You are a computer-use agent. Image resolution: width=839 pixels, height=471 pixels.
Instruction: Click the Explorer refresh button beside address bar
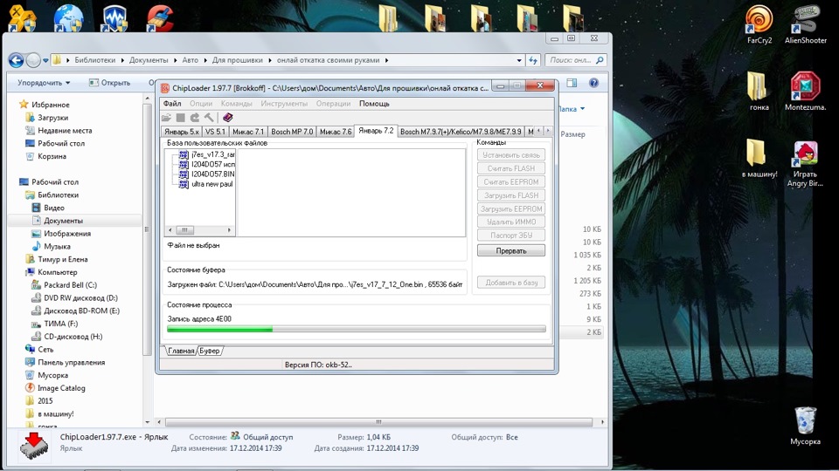[533, 60]
